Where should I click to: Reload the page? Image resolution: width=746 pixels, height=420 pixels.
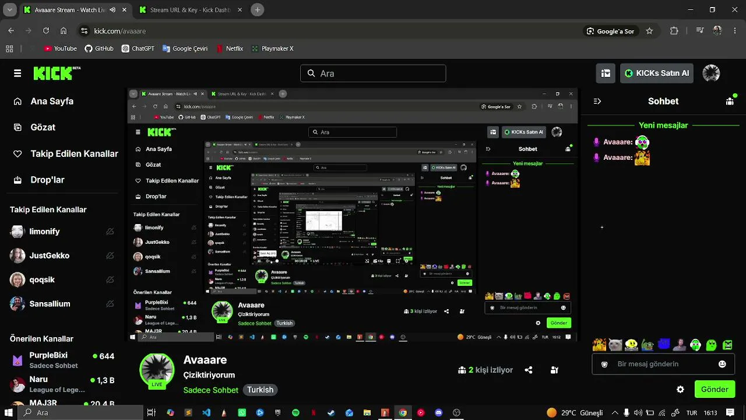tap(46, 31)
